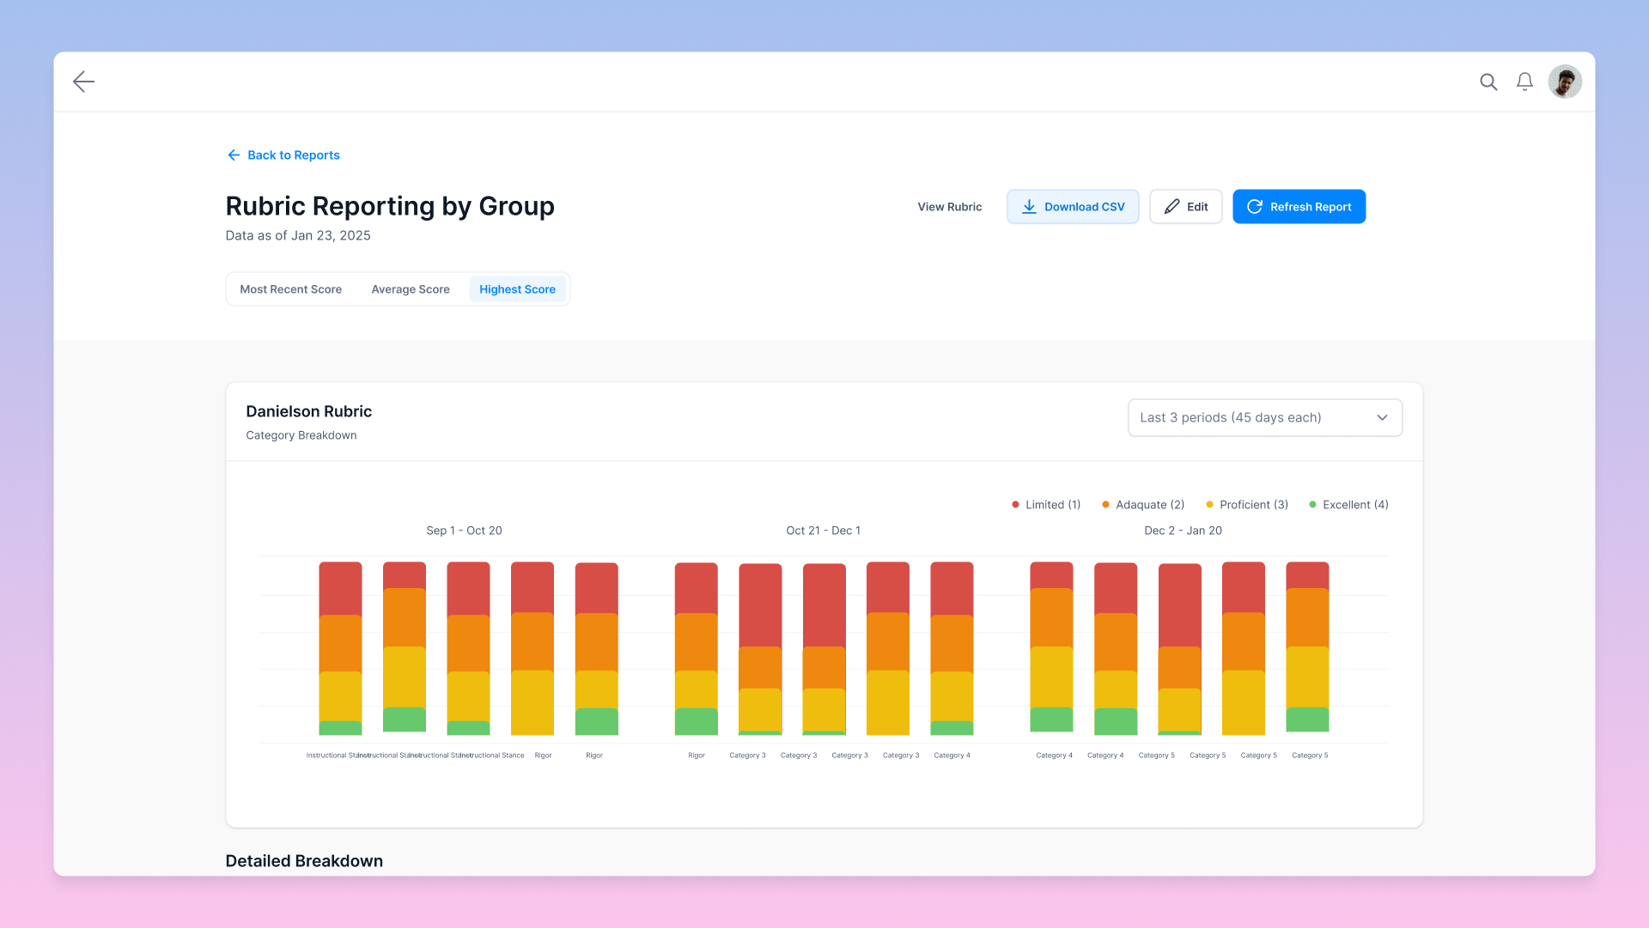Click leftmost bar in Oct 21 - Dec 1 group
1649x928 pixels.
coord(696,649)
